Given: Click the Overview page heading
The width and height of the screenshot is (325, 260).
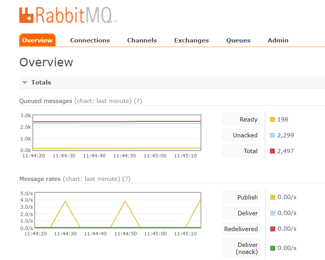Looking at the screenshot, I should 46,62.
